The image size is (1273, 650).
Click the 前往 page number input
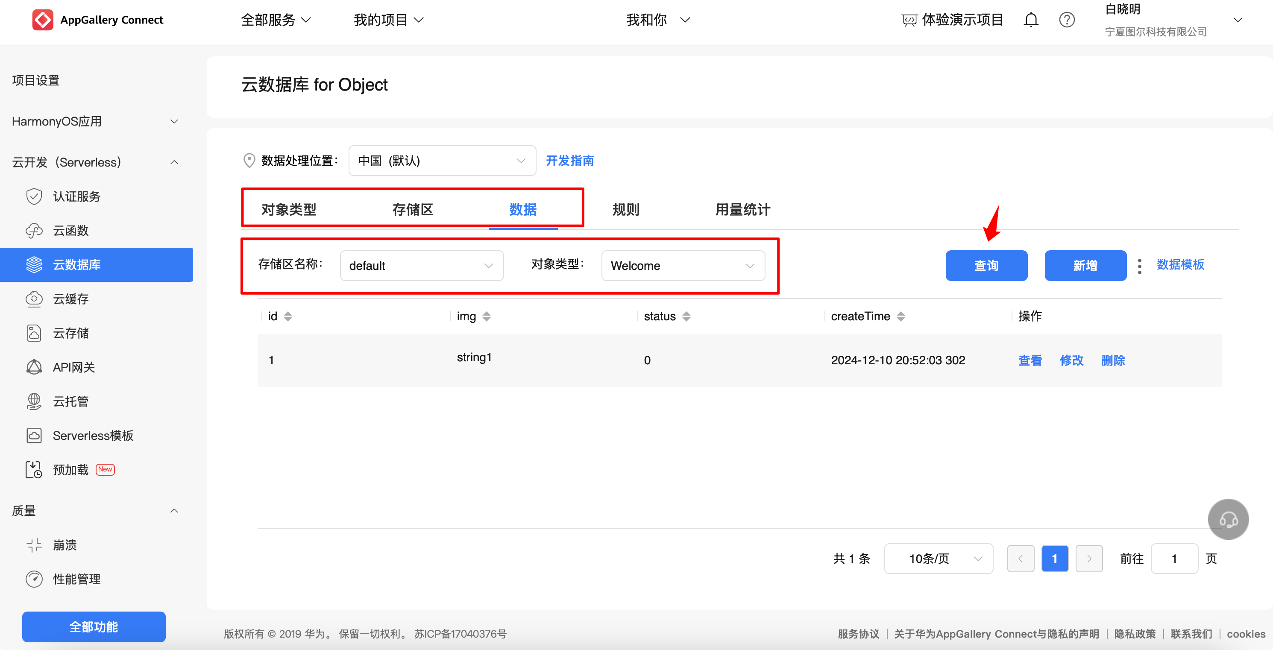click(1174, 559)
